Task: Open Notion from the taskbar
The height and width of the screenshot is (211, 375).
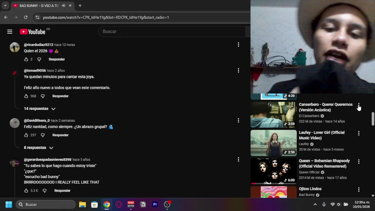Action: coord(143,204)
